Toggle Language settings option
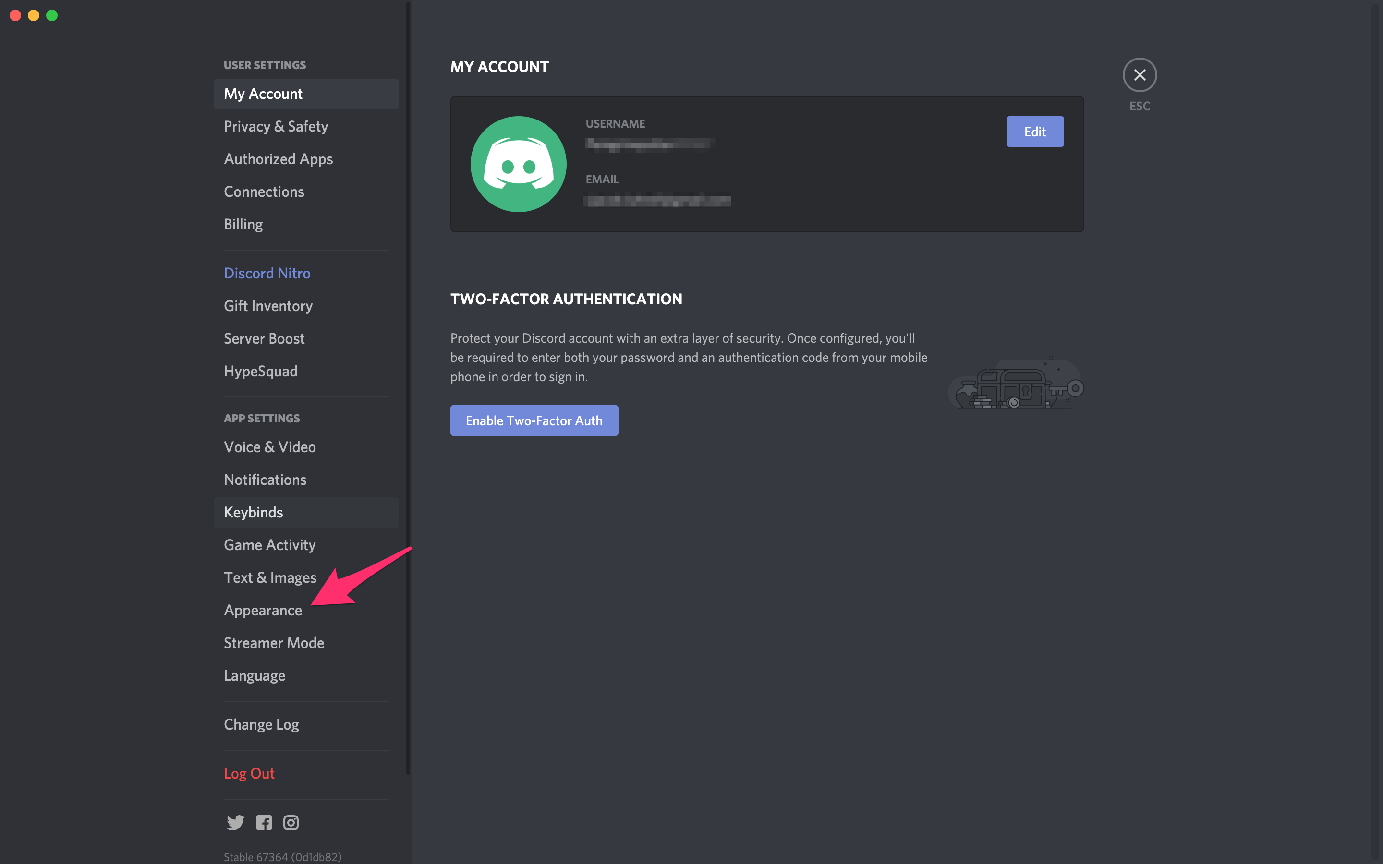Screen dimensions: 1383x864 [254, 675]
